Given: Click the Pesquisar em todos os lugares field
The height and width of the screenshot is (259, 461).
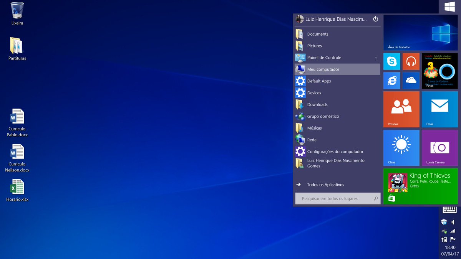Looking at the screenshot, I should click(338, 199).
